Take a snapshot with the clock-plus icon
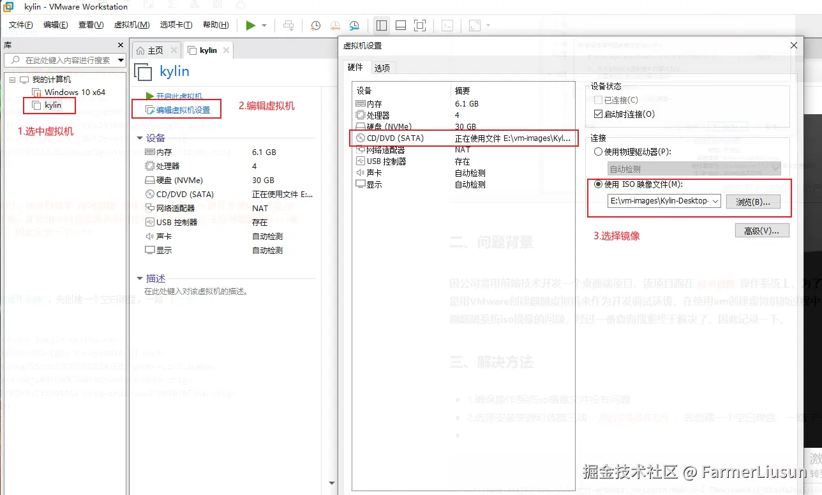822x495 pixels. [x=315, y=26]
